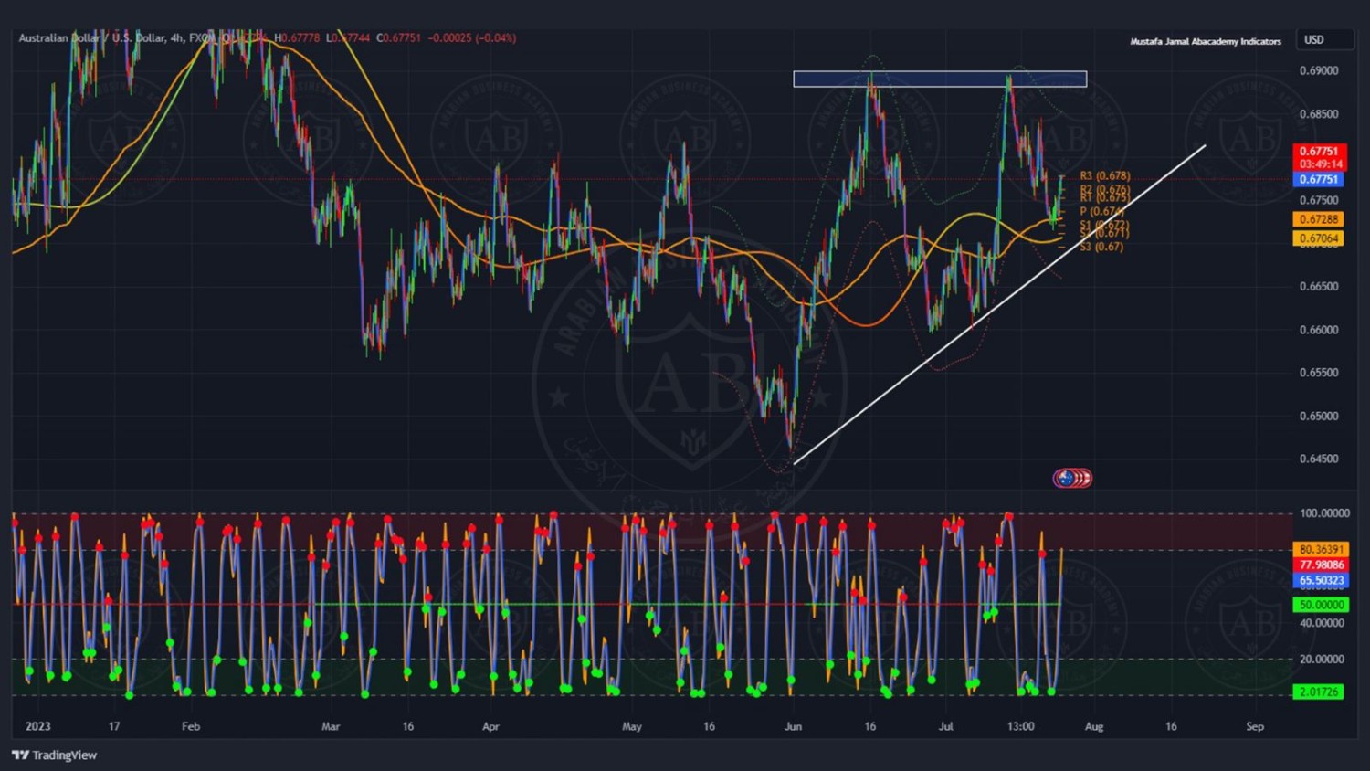Select the red 0.67751 countdown price label
The image size is (1370, 771).
pos(1320,157)
